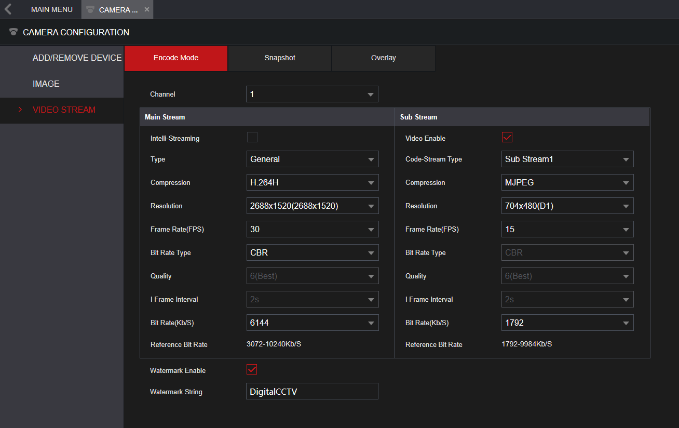Viewport: 679px width, 428px height.
Task: Open the sub stream Compression dropdown
Action: (567, 182)
